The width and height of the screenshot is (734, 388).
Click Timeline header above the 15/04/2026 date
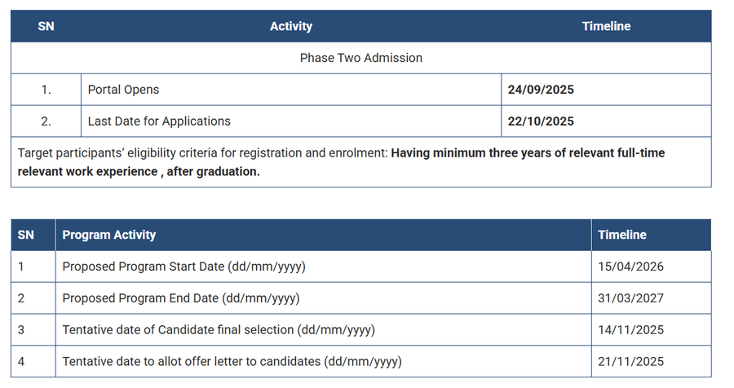622,235
